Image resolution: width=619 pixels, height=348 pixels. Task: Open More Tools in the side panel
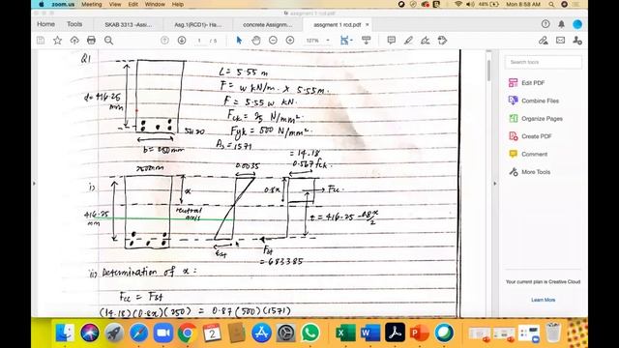(529, 172)
